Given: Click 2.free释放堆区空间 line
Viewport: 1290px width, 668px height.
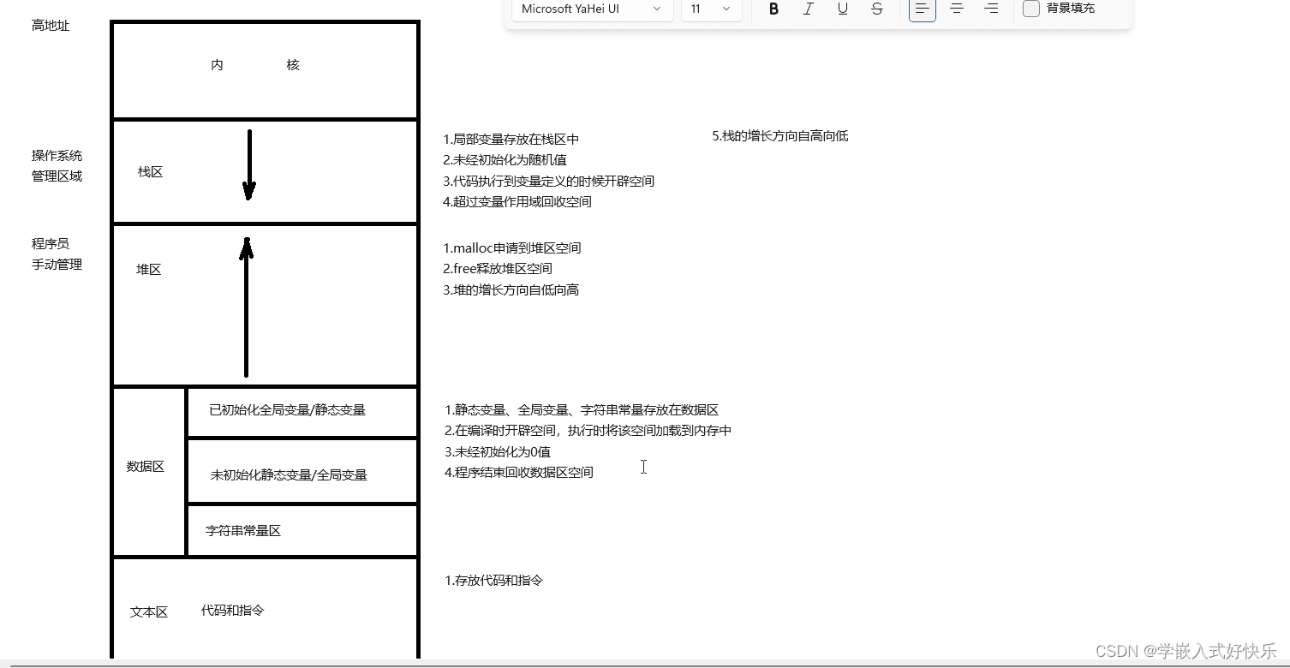Looking at the screenshot, I should point(498,269).
